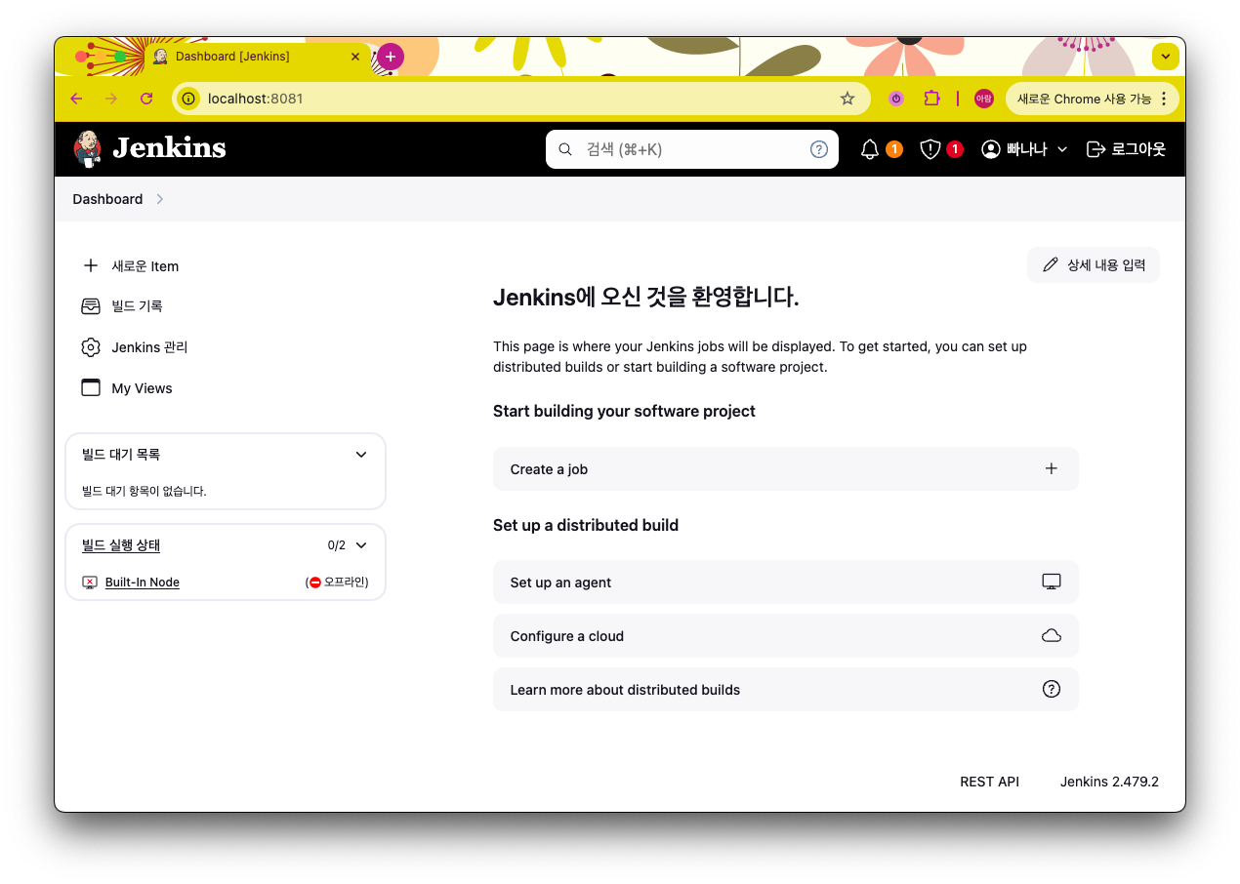Open the Chrome profile avatar 아람

[984, 99]
